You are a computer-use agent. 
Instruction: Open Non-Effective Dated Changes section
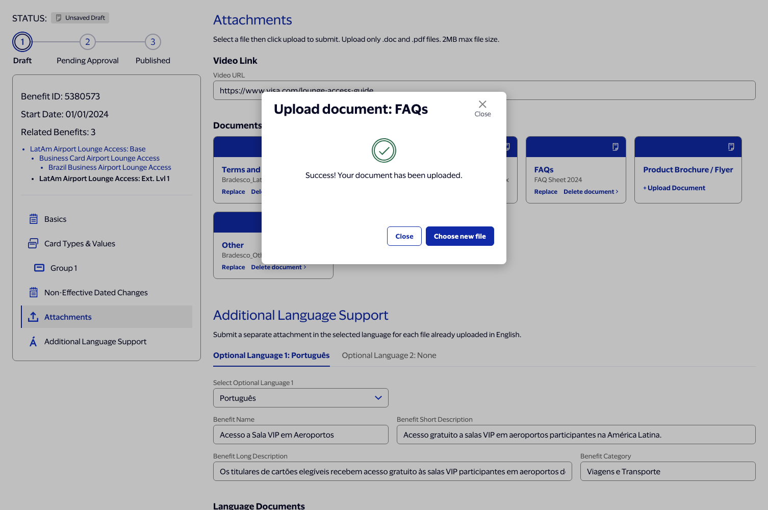point(107,293)
